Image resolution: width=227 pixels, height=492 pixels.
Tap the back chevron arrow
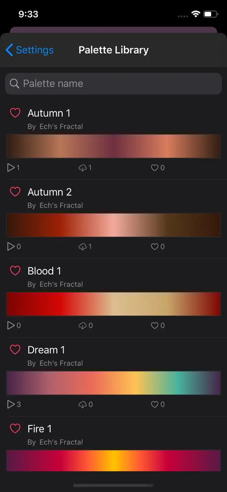pyautogui.click(x=9, y=50)
